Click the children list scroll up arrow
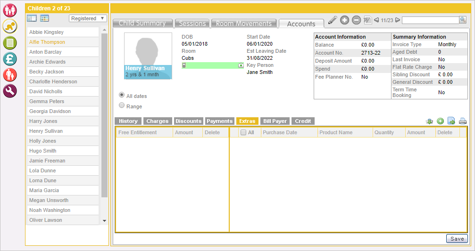Image resolution: width=475 pixels, height=251 pixels. [105, 30]
